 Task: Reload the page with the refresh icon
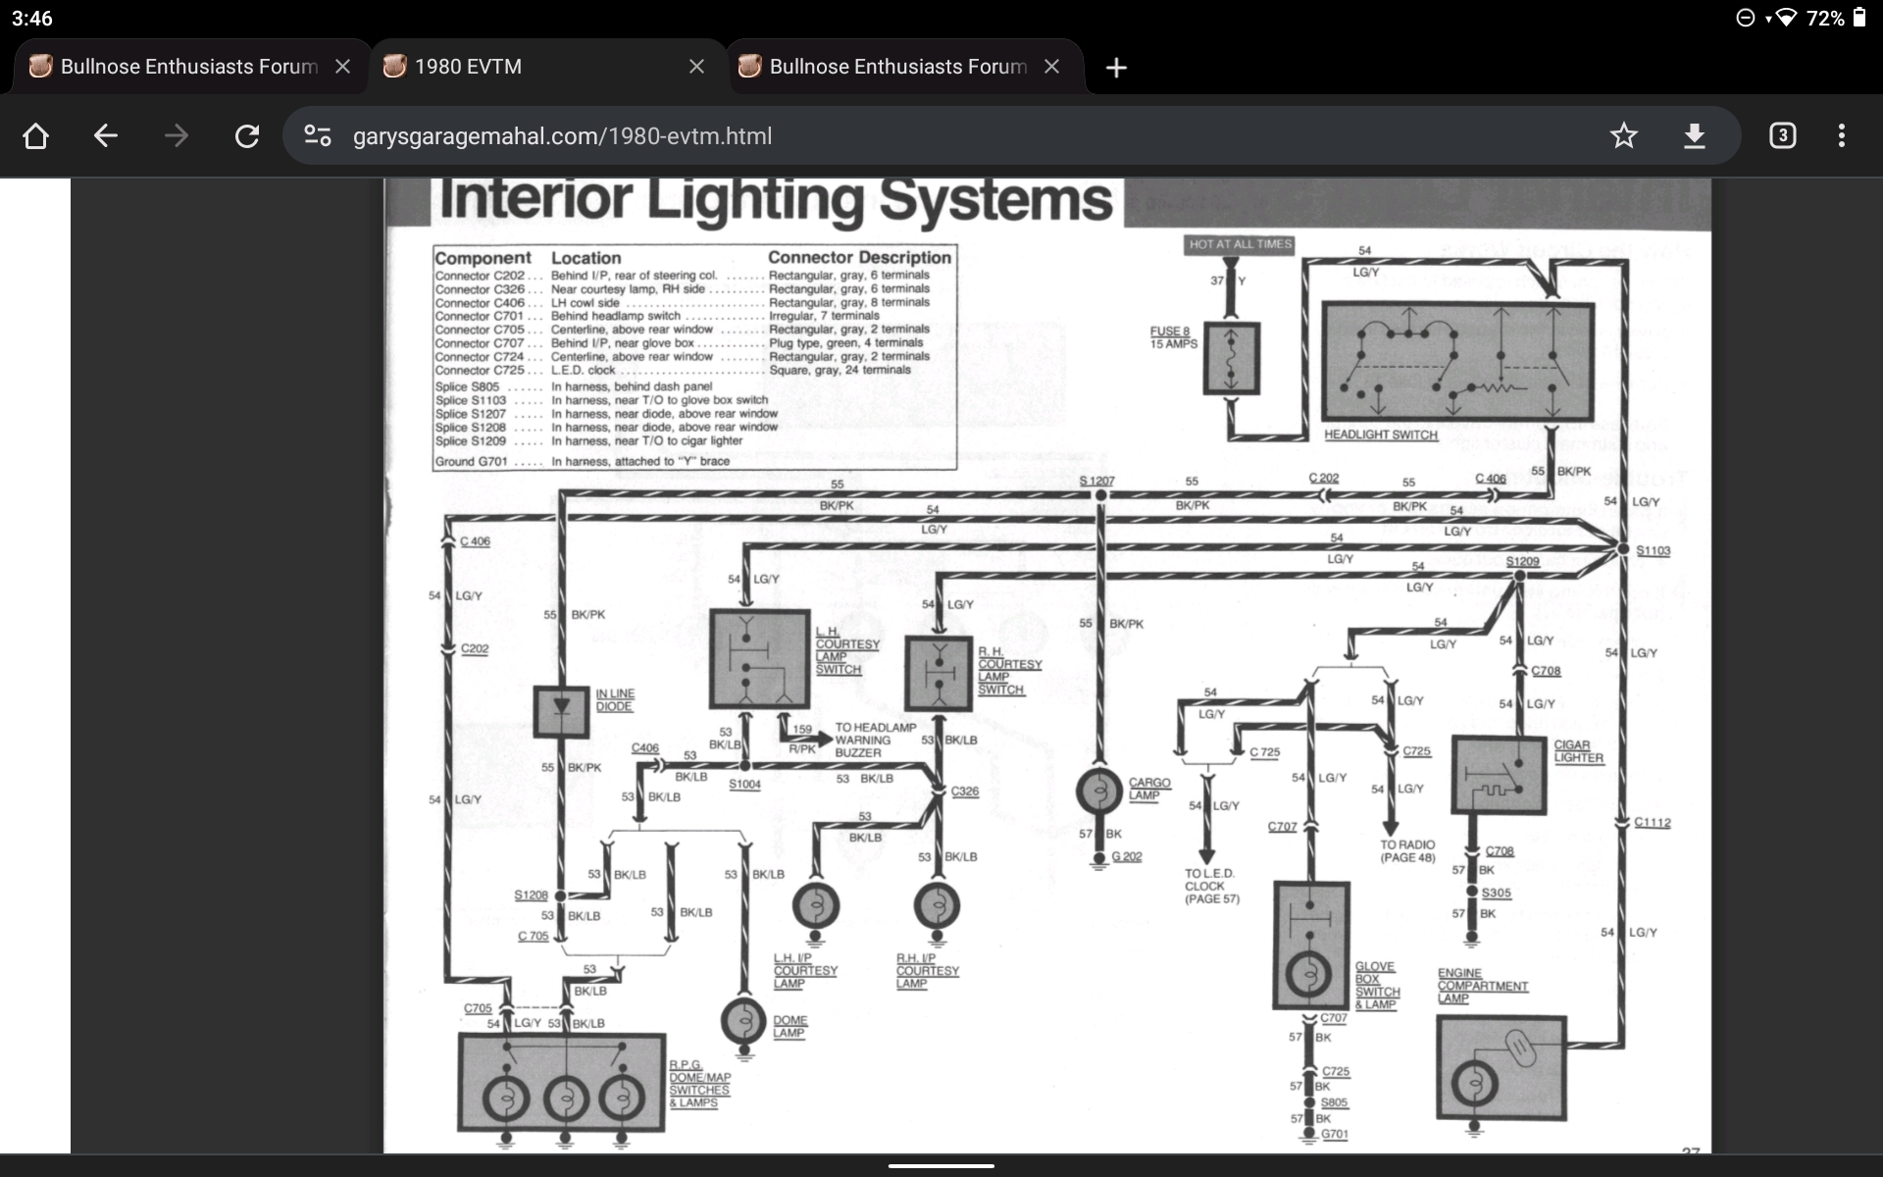click(x=247, y=135)
